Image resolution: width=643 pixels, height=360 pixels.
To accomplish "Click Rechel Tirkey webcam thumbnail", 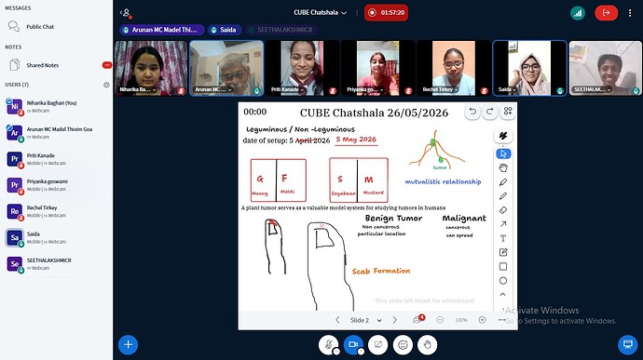I will pos(454,68).
